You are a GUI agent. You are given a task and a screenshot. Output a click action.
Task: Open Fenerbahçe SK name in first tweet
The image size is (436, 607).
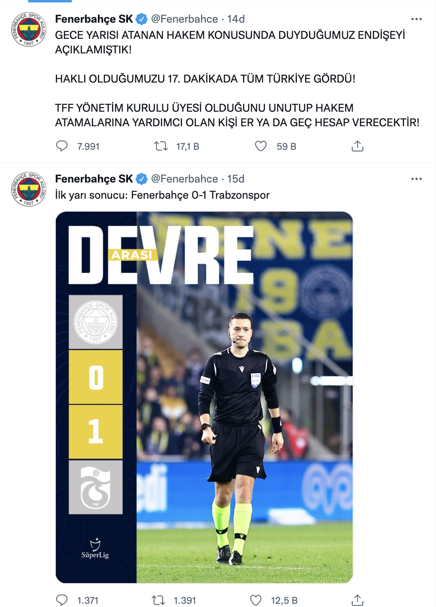tap(94, 19)
